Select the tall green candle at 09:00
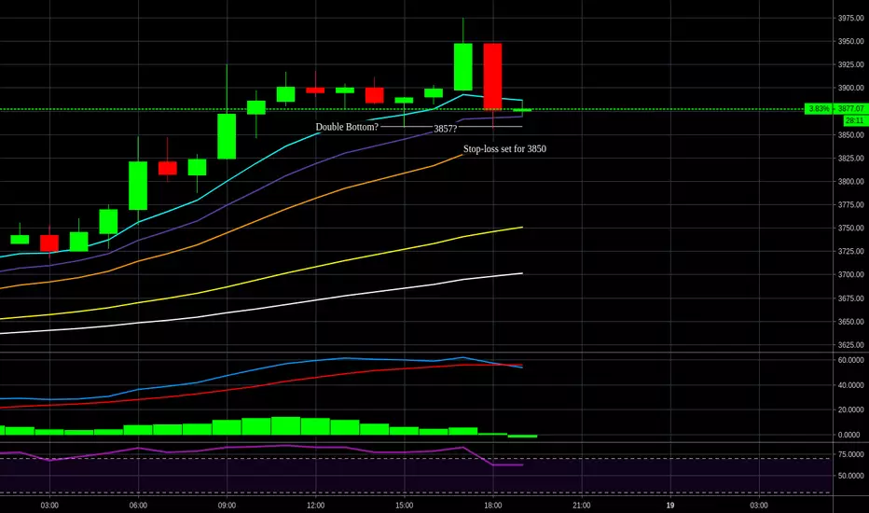Screen dimensions: 869x513 (227, 136)
